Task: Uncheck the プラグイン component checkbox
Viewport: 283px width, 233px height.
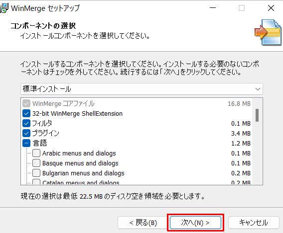Action: (x=26, y=133)
